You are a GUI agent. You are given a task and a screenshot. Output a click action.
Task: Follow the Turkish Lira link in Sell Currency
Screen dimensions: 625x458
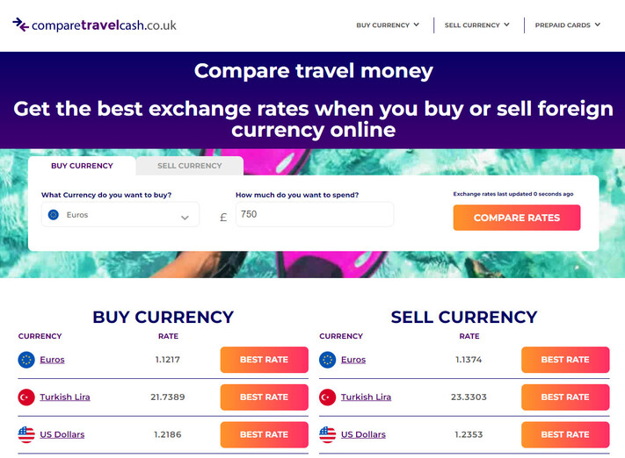pyautogui.click(x=366, y=397)
